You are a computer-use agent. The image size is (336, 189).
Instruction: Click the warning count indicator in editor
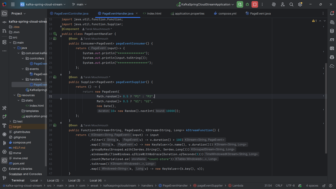(314, 21)
